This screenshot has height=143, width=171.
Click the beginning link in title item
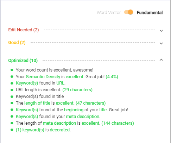(x=74, y=110)
